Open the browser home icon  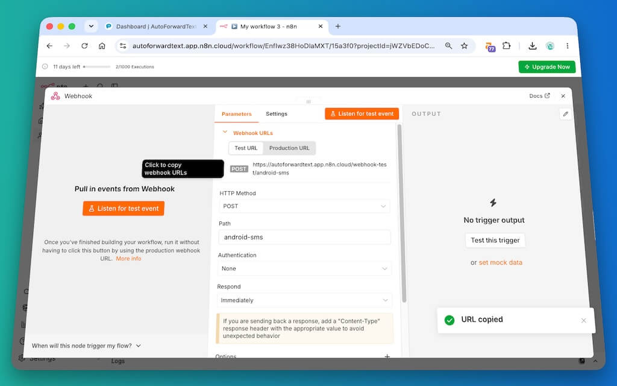pyautogui.click(x=102, y=46)
